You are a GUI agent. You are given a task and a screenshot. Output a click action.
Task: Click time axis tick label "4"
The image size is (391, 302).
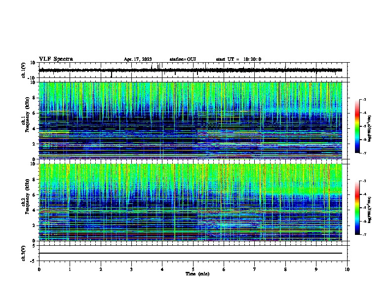tap(162, 269)
